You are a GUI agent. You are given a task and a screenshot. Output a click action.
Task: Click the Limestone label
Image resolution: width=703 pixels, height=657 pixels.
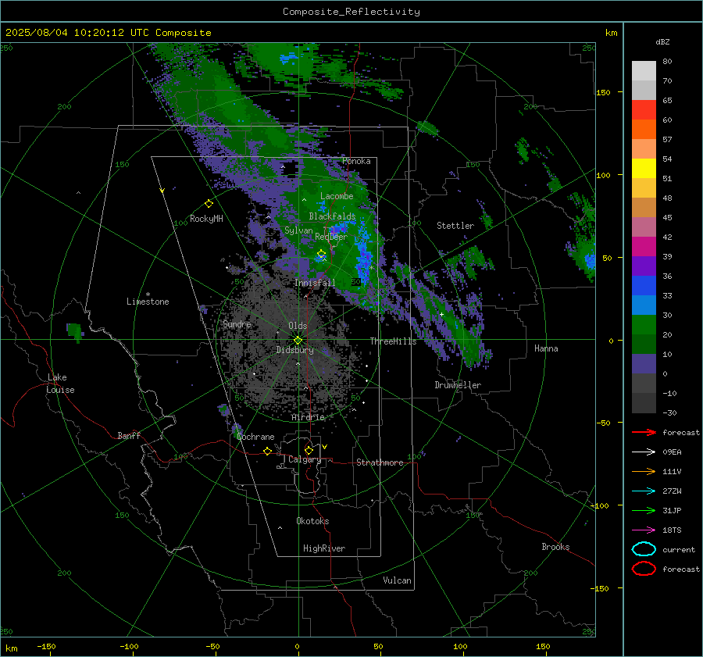(148, 302)
